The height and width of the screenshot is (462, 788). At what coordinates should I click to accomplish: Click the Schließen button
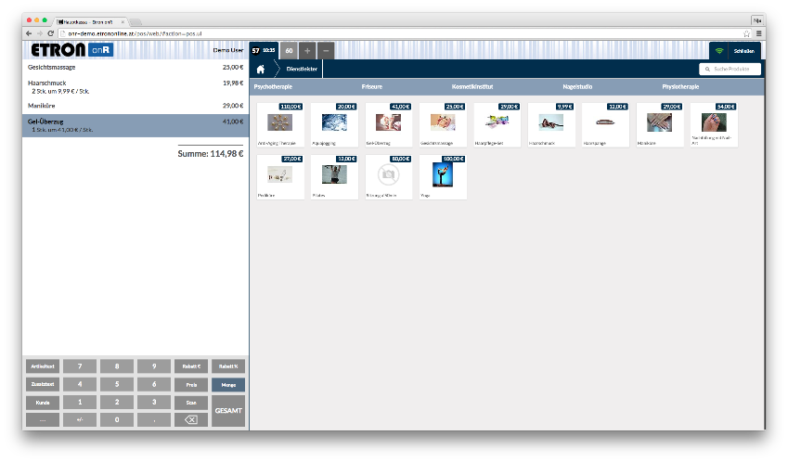[x=735, y=51]
